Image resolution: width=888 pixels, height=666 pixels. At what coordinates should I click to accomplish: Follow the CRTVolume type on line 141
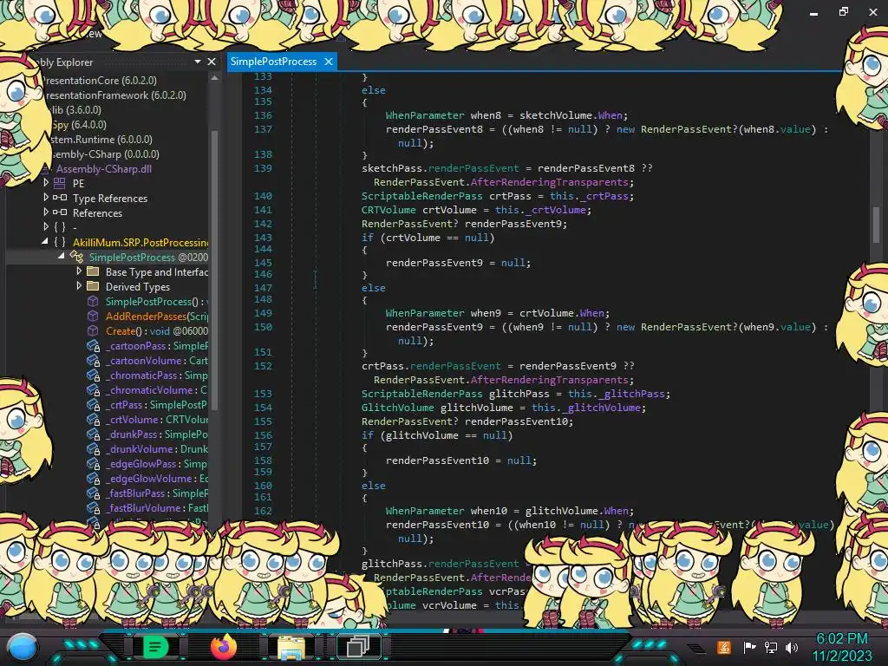pos(388,210)
